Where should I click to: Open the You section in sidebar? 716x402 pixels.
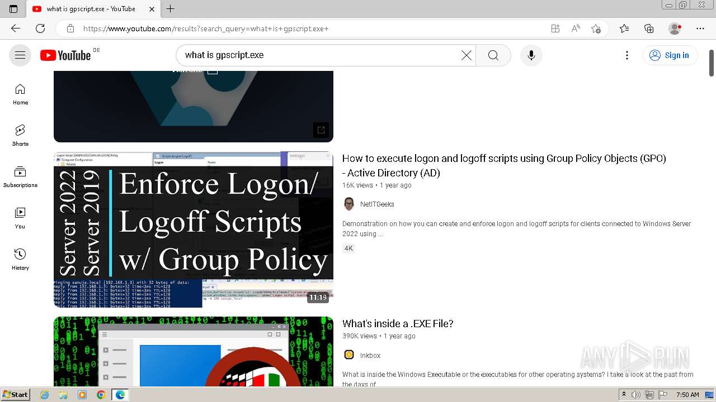pos(20,218)
